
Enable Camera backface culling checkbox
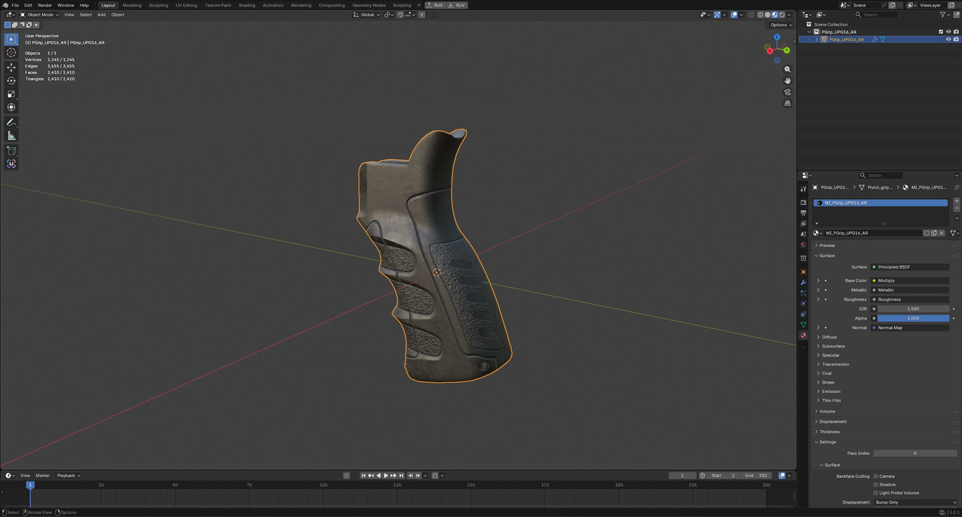pos(875,476)
